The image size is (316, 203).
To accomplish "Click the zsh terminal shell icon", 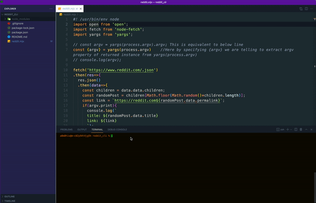I will (x=278, y=130).
